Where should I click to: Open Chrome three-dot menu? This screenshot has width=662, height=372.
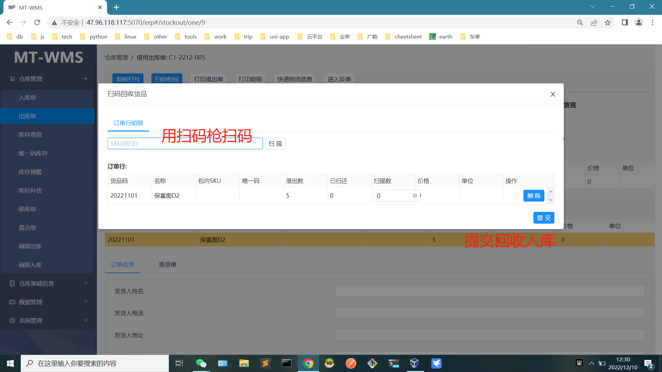[x=652, y=22]
